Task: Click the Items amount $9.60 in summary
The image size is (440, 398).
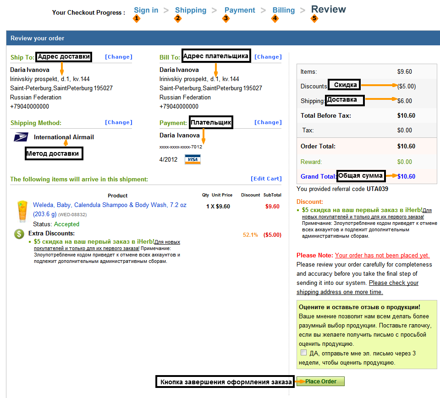Action: click(405, 71)
